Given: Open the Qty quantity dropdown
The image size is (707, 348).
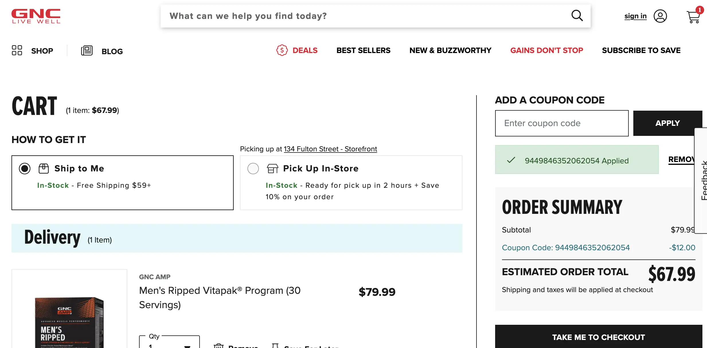Looking at the screenshot, I should point(169,342).
